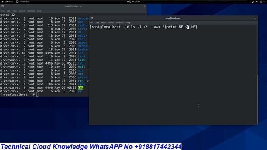
Task: Click the highlighted tmp directory in back terminal
Action: point(81,88)
